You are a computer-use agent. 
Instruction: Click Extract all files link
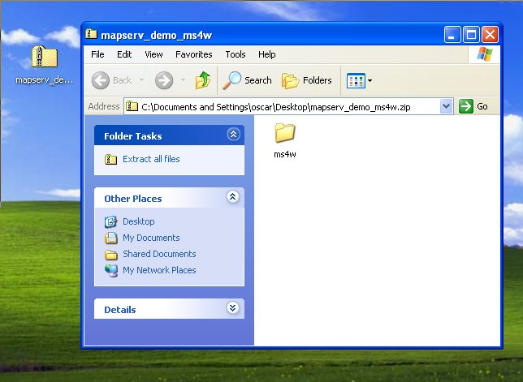(151, 159)
